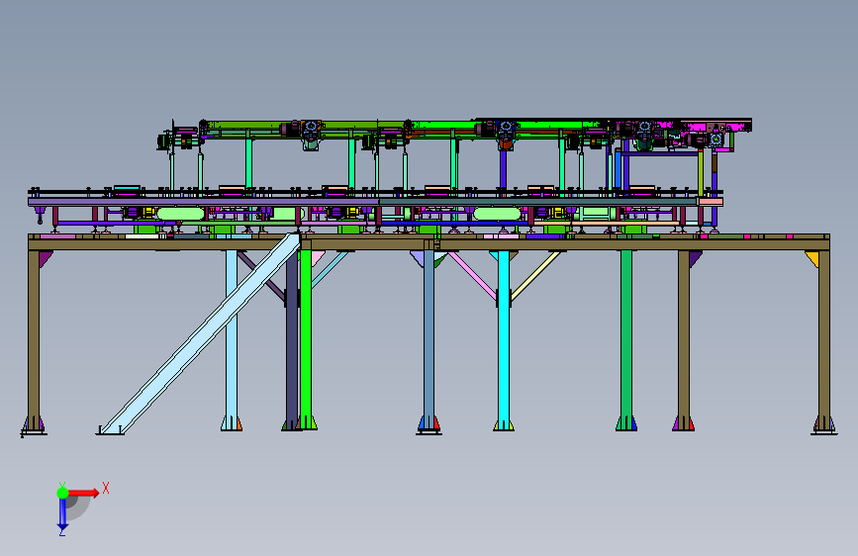Select the bright green vertical support column
Image resolution: width=858 pixels, height=556 pixels.
[306, 339]
